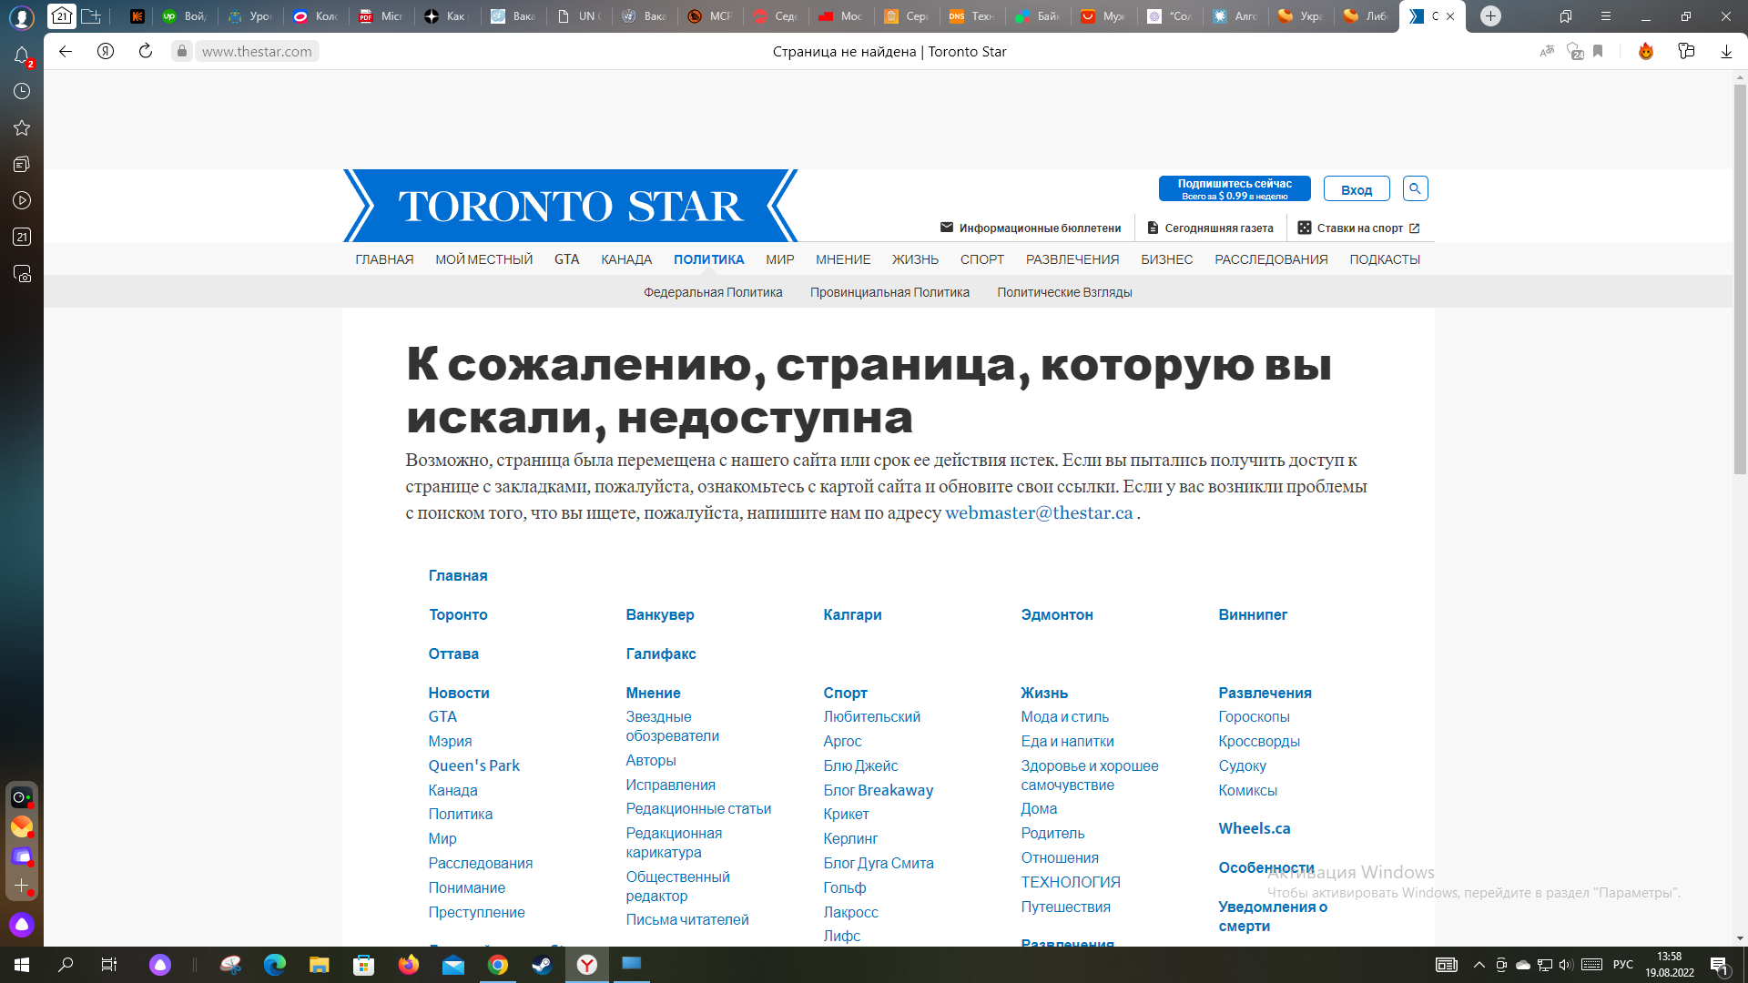Open the browser hamburger menu
The height and width of the screenshot is (983, 1748).
(1606, 16)
